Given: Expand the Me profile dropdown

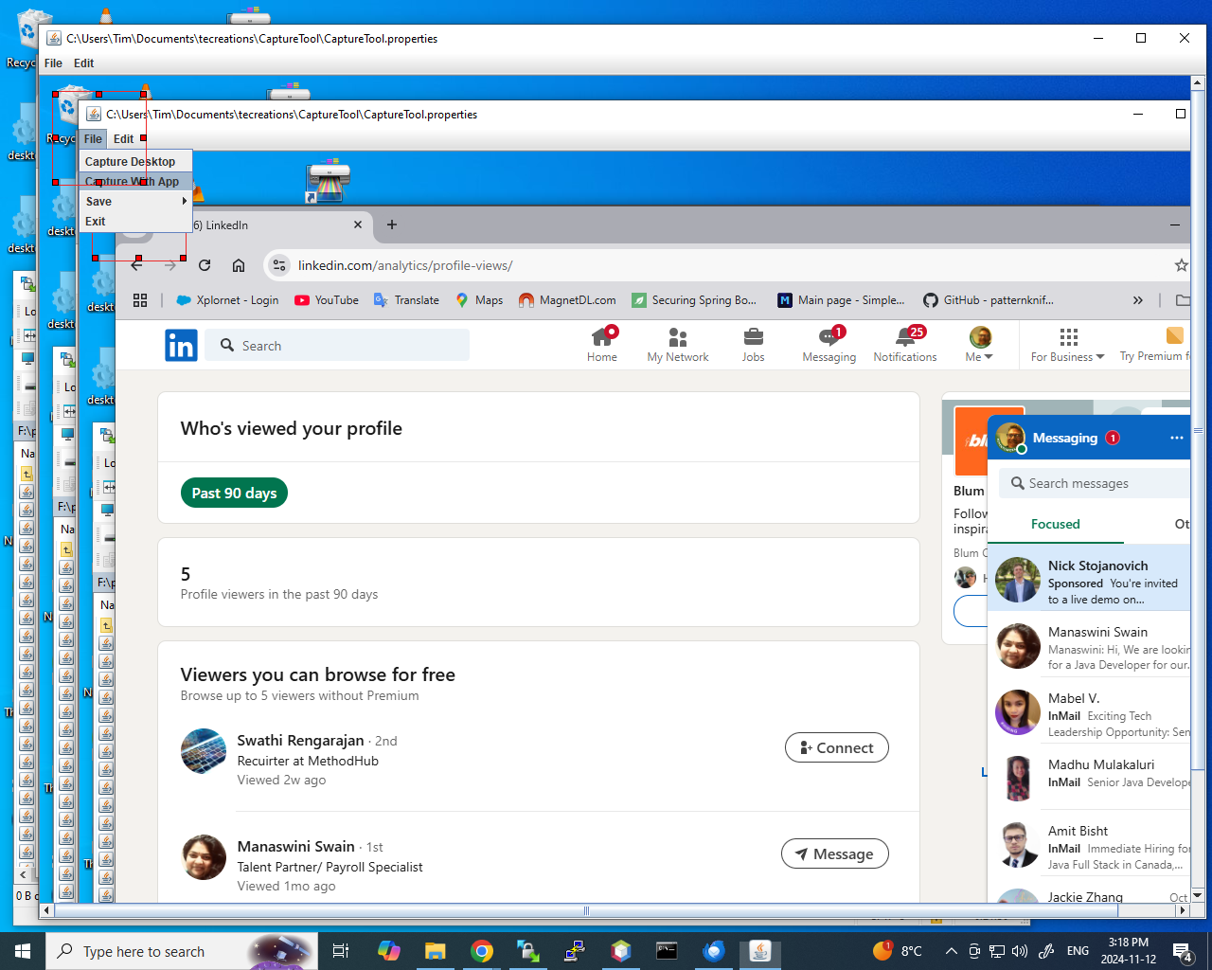Looking at the screenshot, I should [x=980, y=345].
